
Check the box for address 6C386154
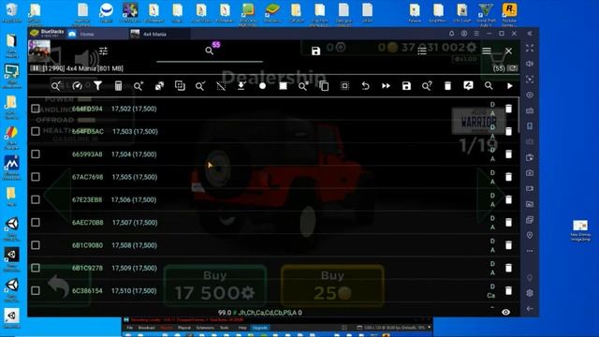point(36,290)
